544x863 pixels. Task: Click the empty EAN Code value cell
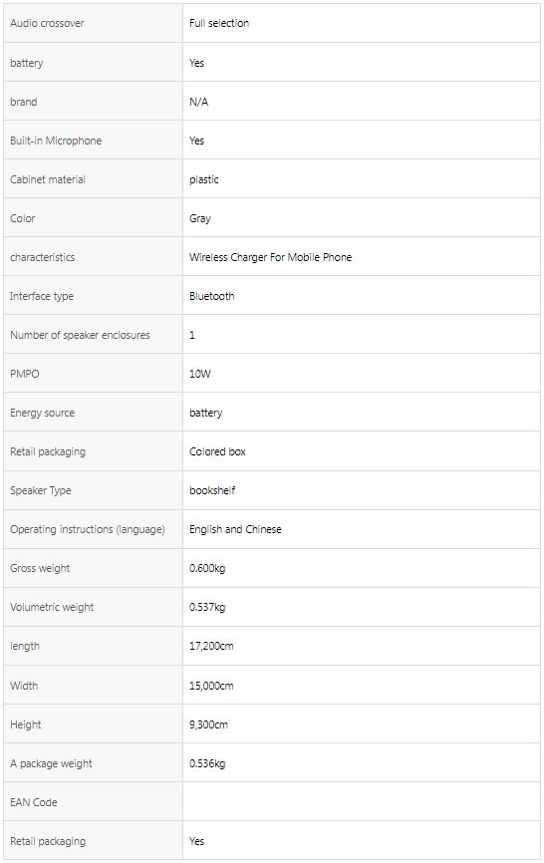coord(362,802)
